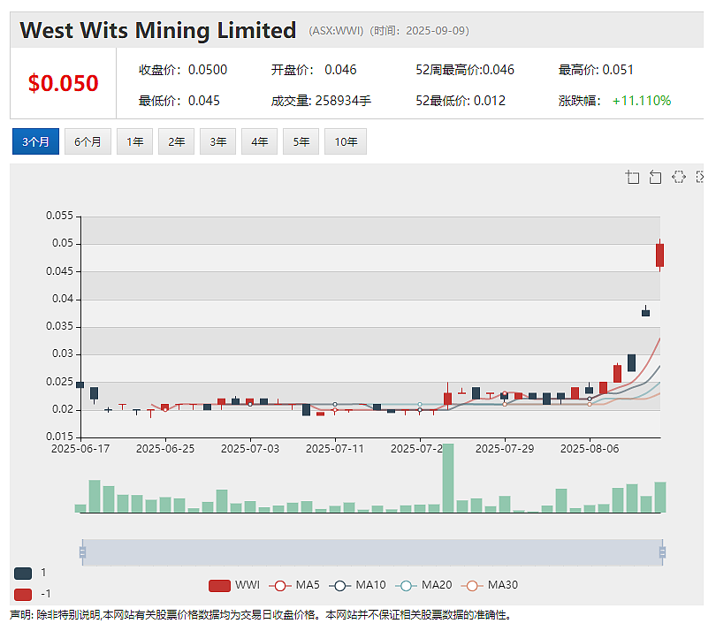The width and height of the screenshot is (716, 631).
Task: Select the horizontal brush selection icon
Action: pos(679,177)
